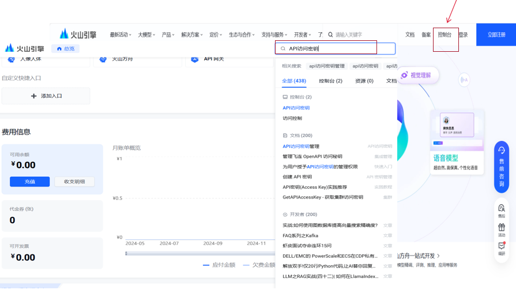Open the API访问密钥 console result
This screenshot has width=516, height=290.
point(296,108)
